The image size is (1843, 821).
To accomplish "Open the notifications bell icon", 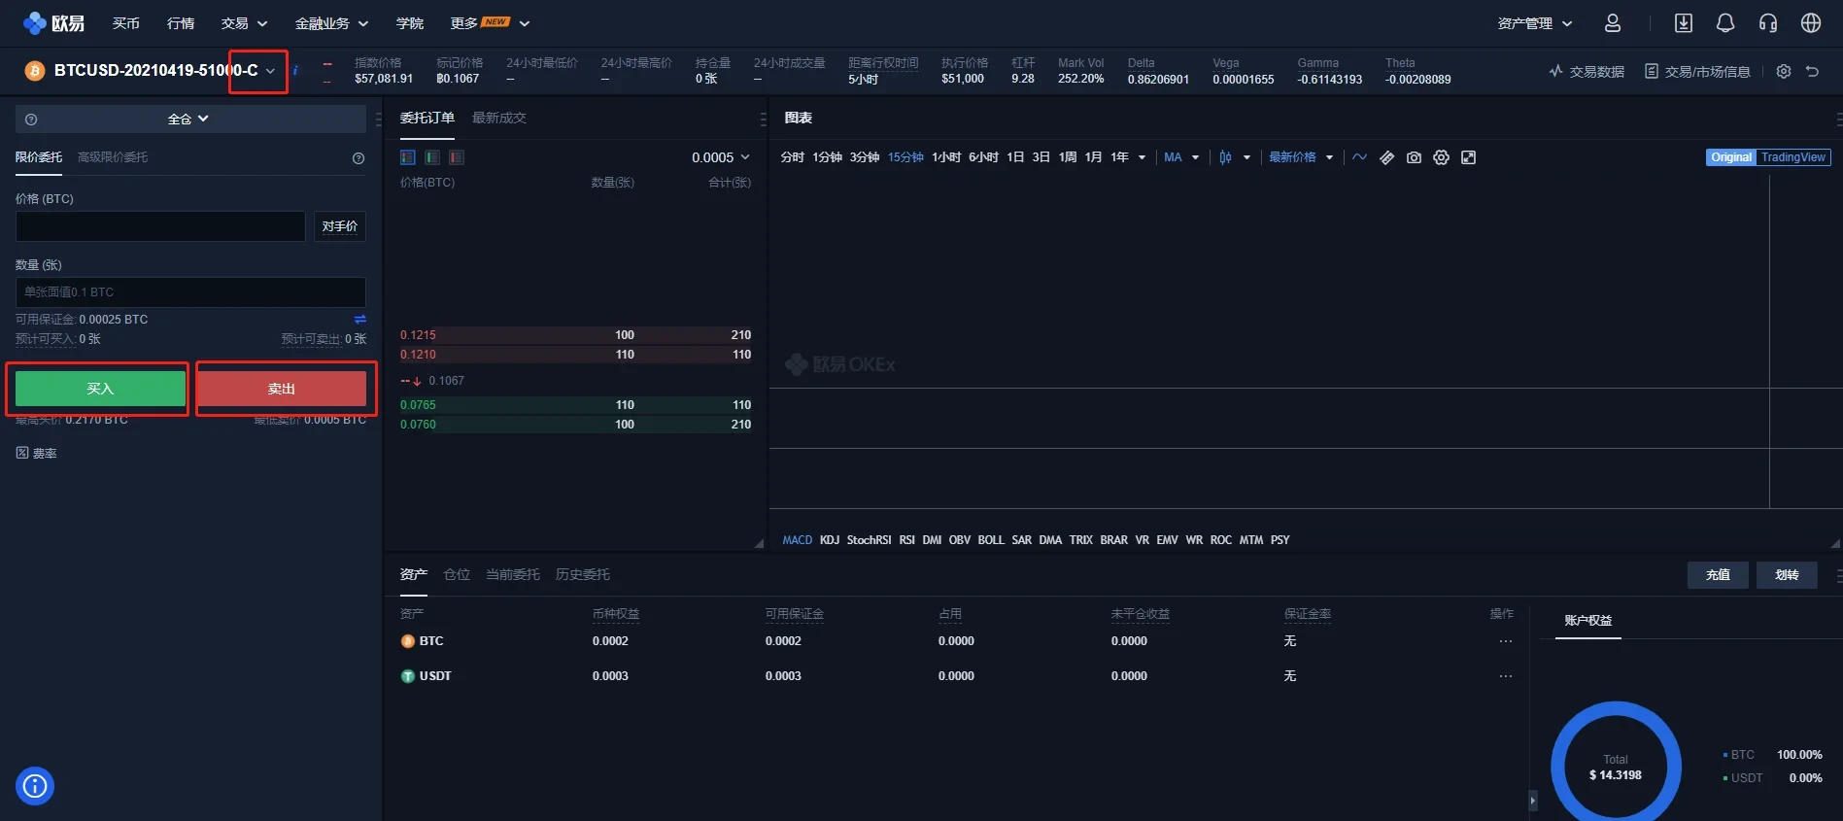I will click(x=1724, y=23).
